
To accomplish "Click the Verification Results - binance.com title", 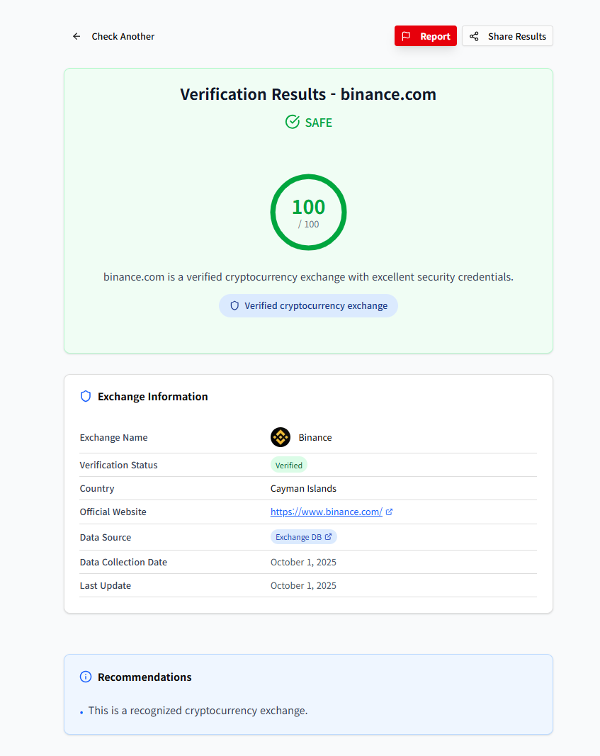I will click(x=308, y=94).
